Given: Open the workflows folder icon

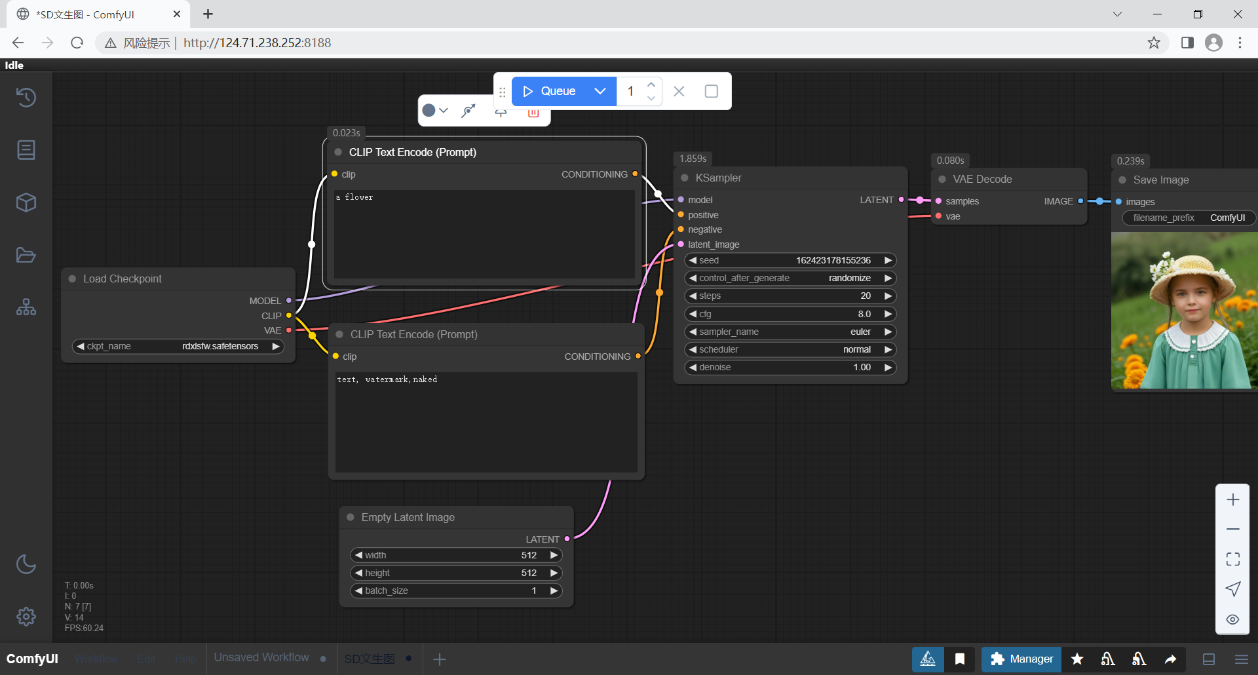Looking at the screenshot, I should [x=26, y=255].
